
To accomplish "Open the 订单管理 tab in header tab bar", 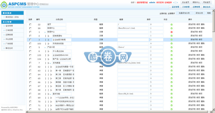I will pos(186,7).
